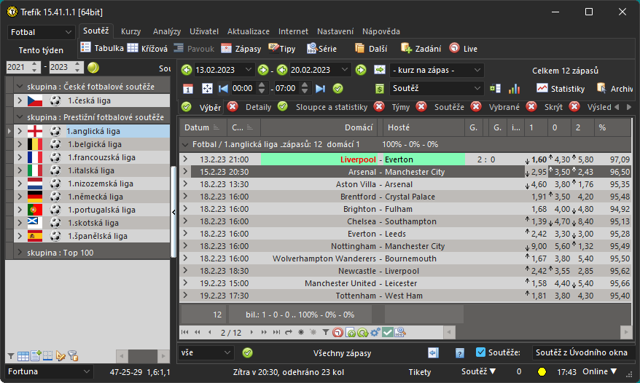Jump to the last time with the blue skip-forward icon
The height and width of the screenshot is (383, 640).
pos(321,89)
